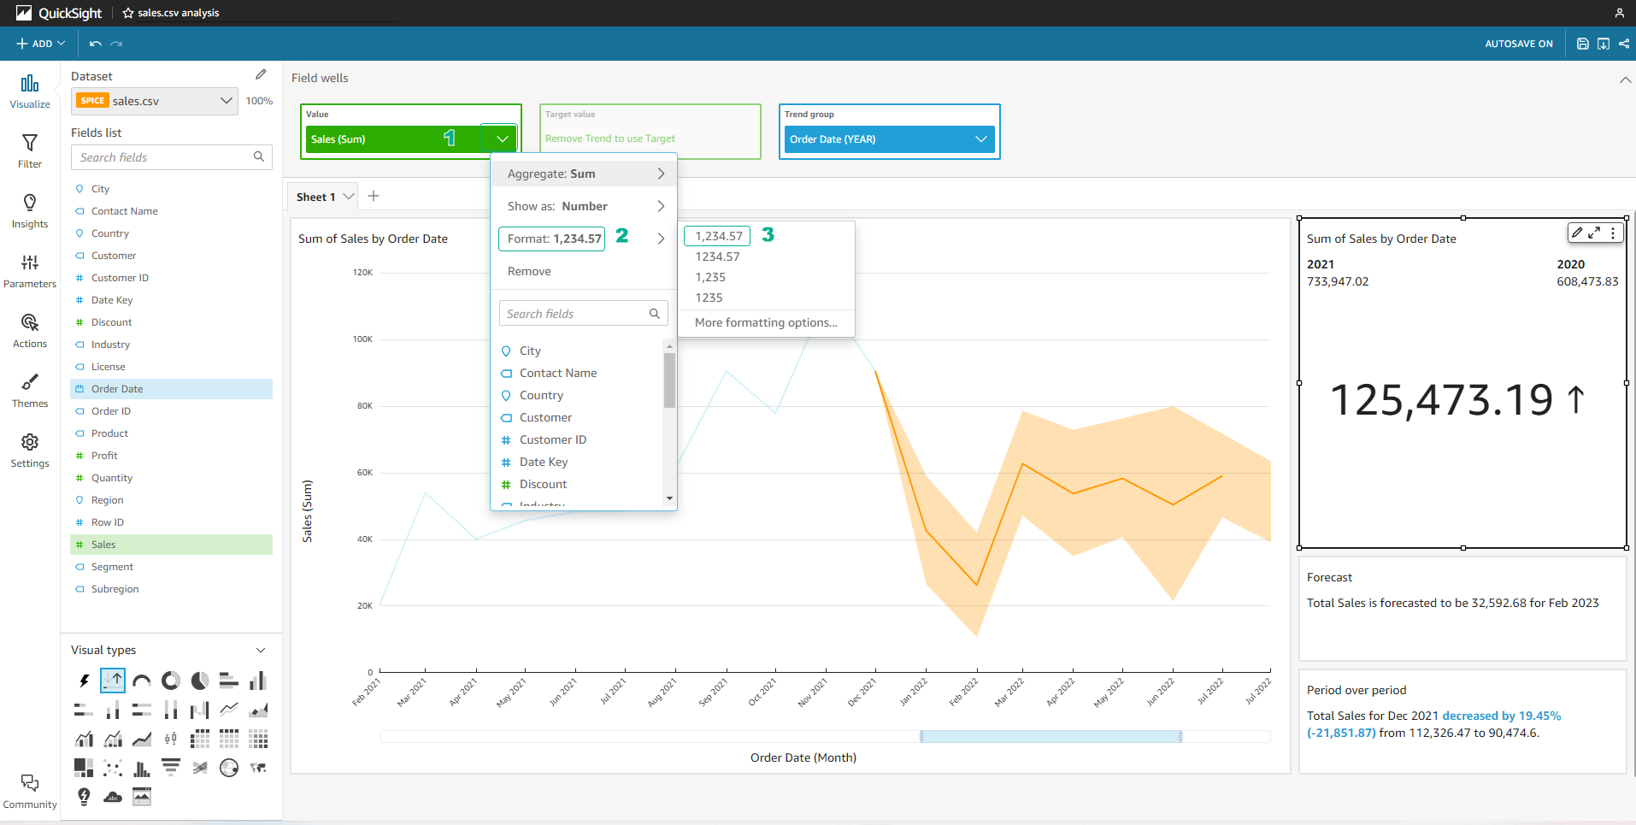The image size is (1636, 825).
Task: Click the right handle of chart range slider
Action: coord(1181,736)
